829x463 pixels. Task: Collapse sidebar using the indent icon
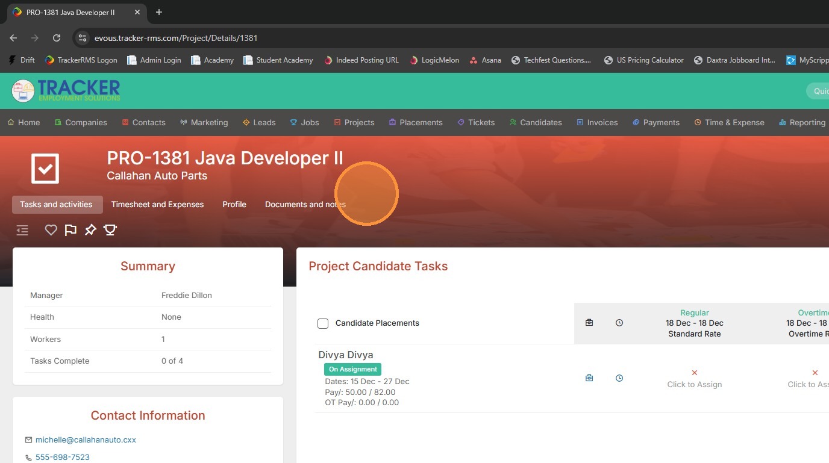click(x=22, y=230)
